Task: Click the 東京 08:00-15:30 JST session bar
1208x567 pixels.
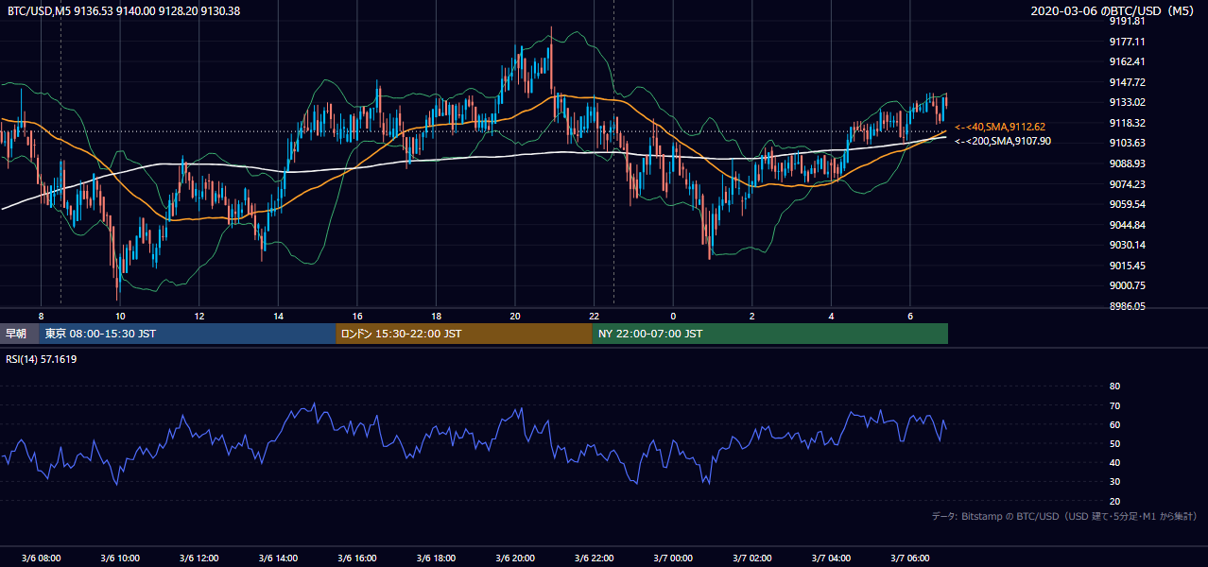Action: (x=187, y=334)
